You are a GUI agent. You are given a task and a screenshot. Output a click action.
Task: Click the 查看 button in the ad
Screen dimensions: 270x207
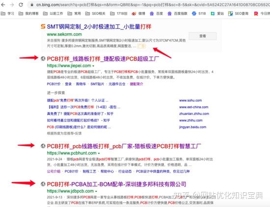[x=202, y=36]
